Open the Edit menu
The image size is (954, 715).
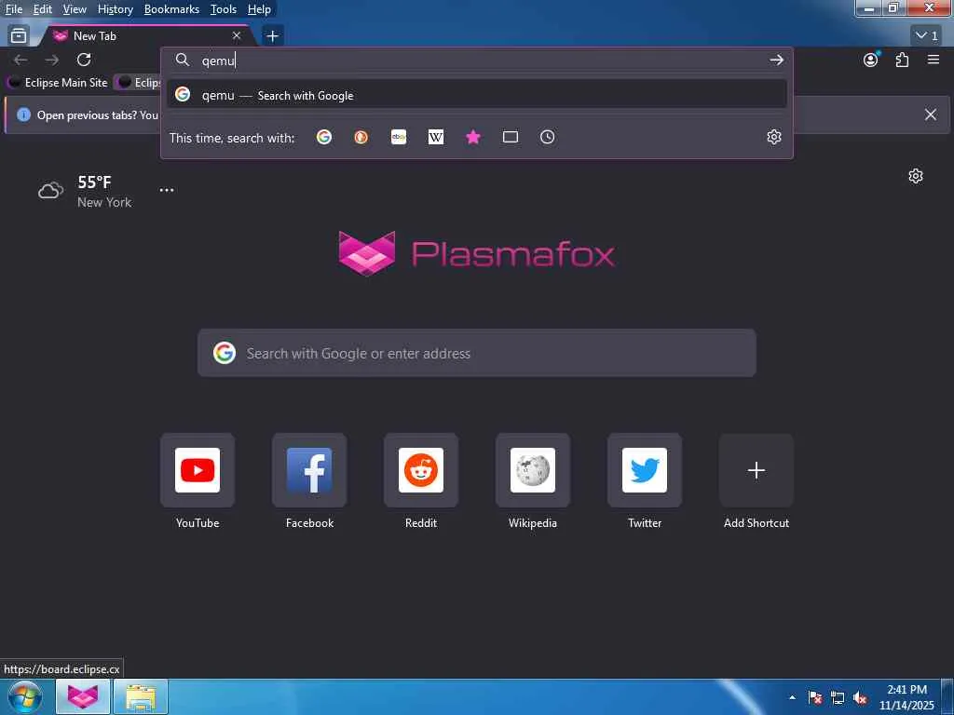[x=42, y=9]
